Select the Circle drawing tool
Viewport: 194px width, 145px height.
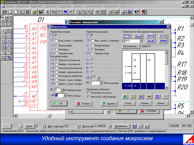(x=4, y=41)
